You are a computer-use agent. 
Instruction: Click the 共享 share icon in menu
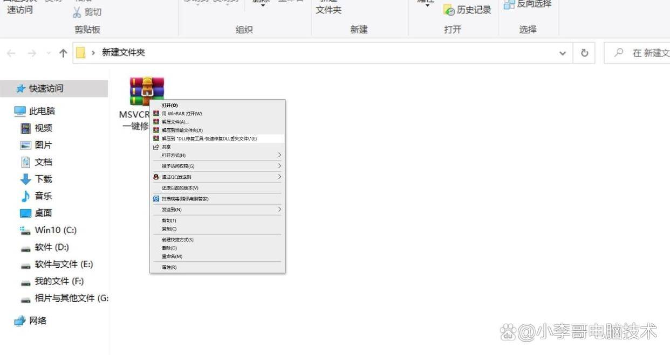coord(156,147)
